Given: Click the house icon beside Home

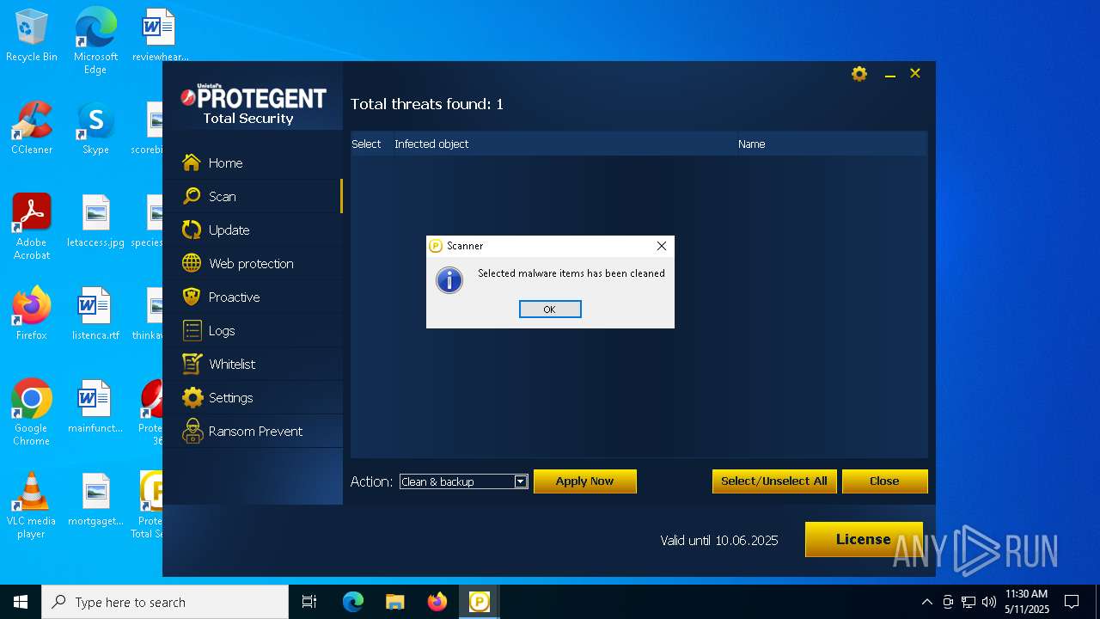Looking at the screenshot, I should (192, 162).
